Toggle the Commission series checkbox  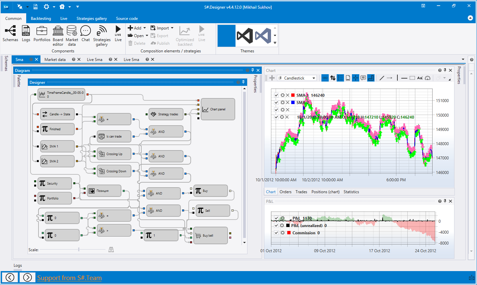pos(276,233)
